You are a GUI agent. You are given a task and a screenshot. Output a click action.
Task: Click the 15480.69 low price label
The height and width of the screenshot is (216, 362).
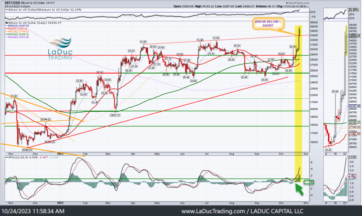27,150
